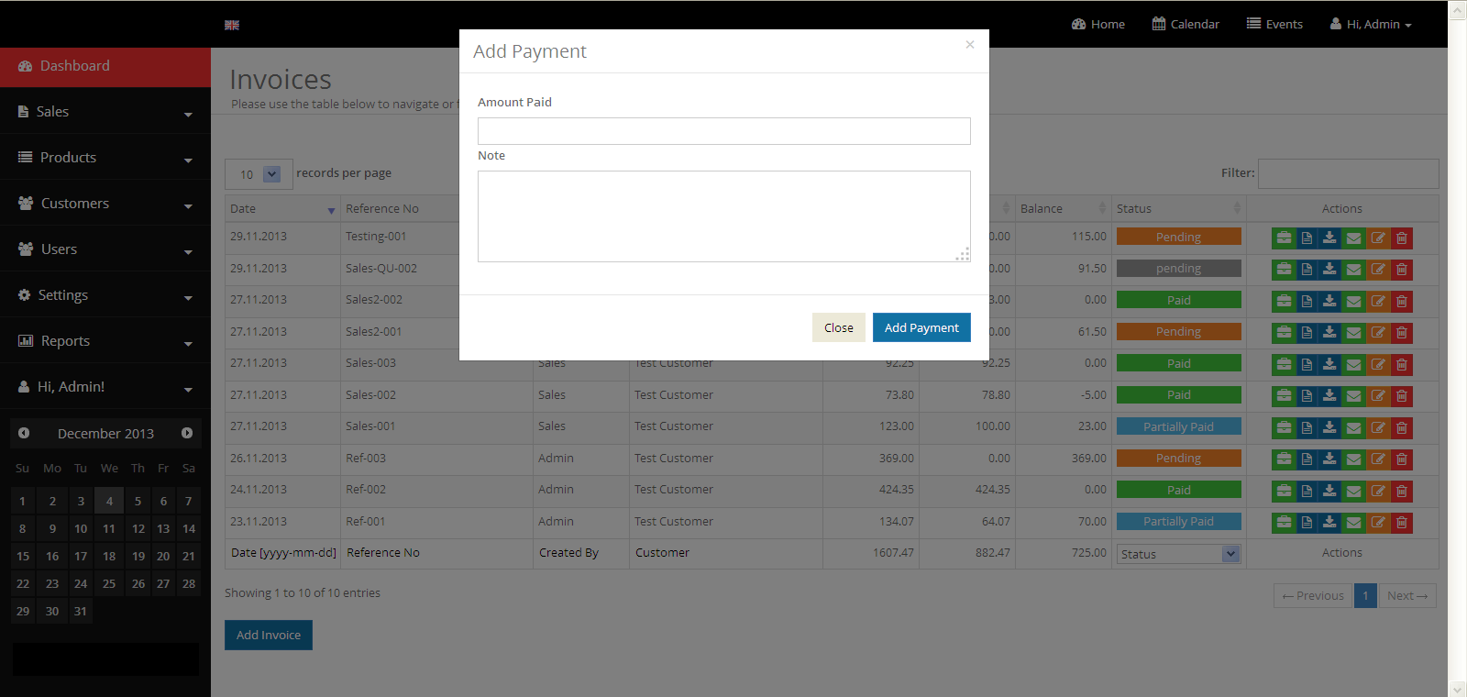This screenshot has width=1467, height=697.
Task: Delete the Ref-001 invoice using trash icon
Action: point(1402,523)
